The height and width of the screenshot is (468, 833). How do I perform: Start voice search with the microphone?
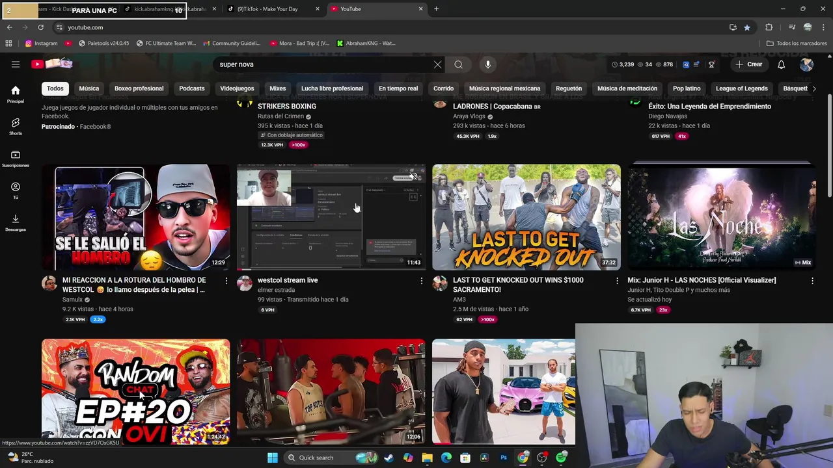(487, 64)
